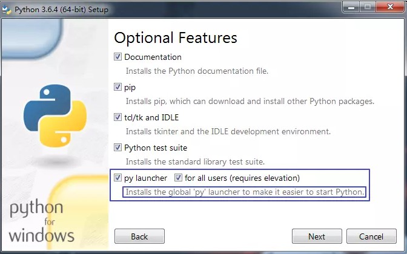The image size is (407, 254).
Task: Click the pip description text about packages
Action: point(250,102)
